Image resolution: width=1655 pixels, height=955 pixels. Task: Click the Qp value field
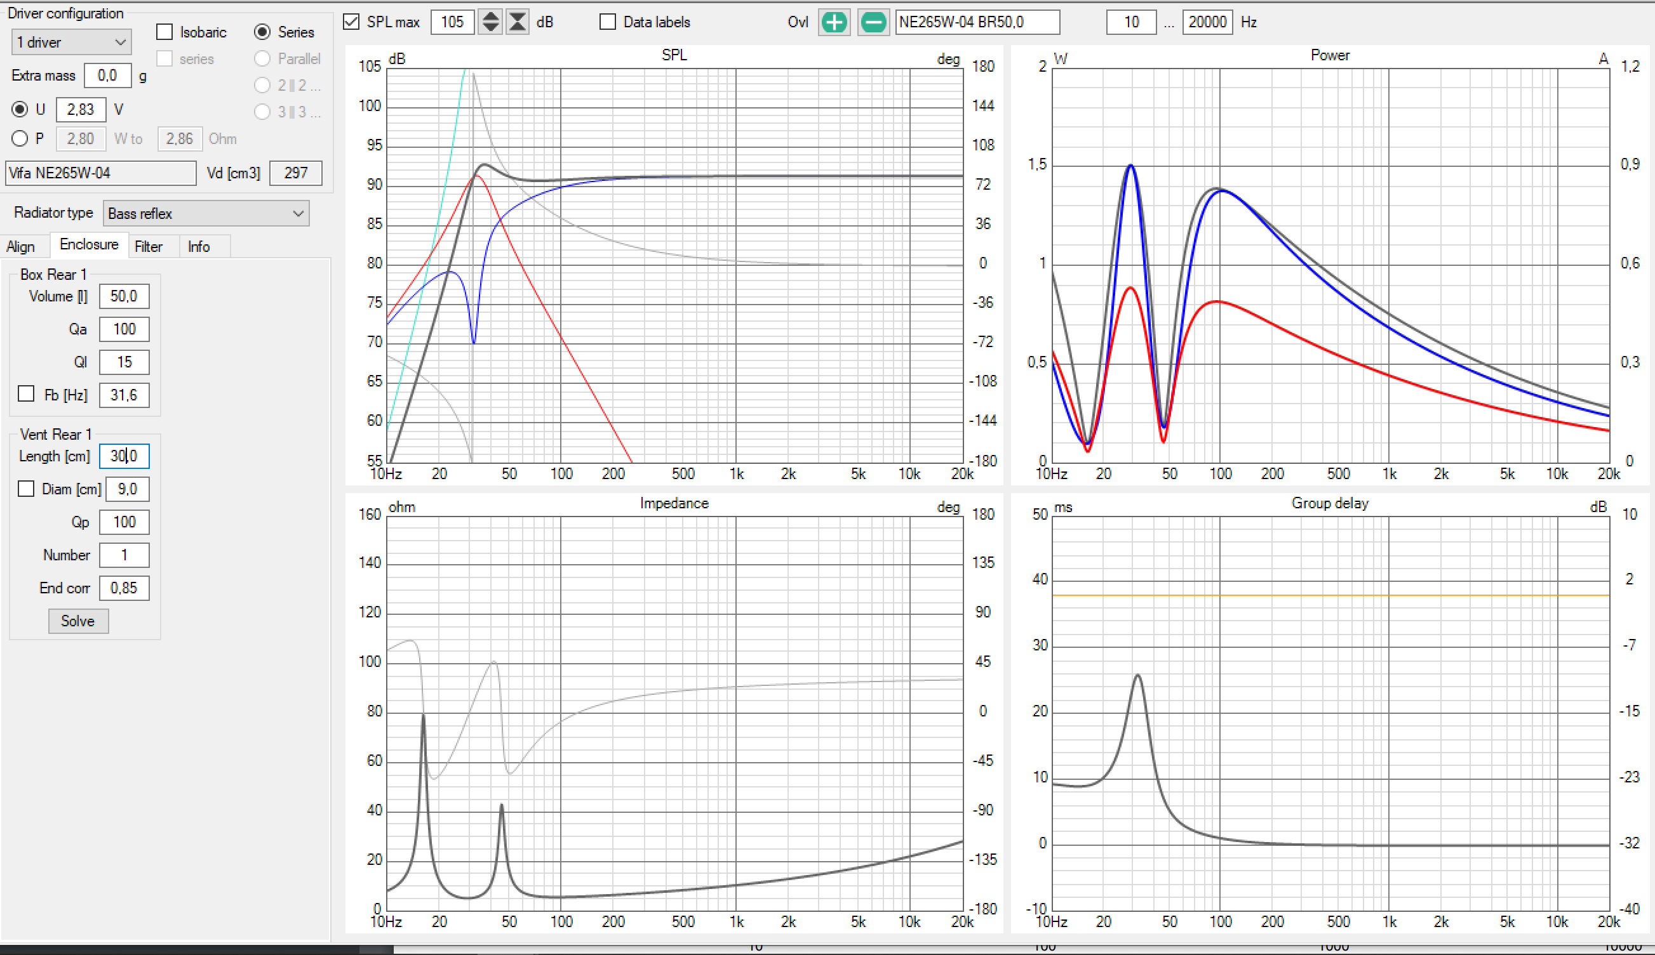coord(124,522)
